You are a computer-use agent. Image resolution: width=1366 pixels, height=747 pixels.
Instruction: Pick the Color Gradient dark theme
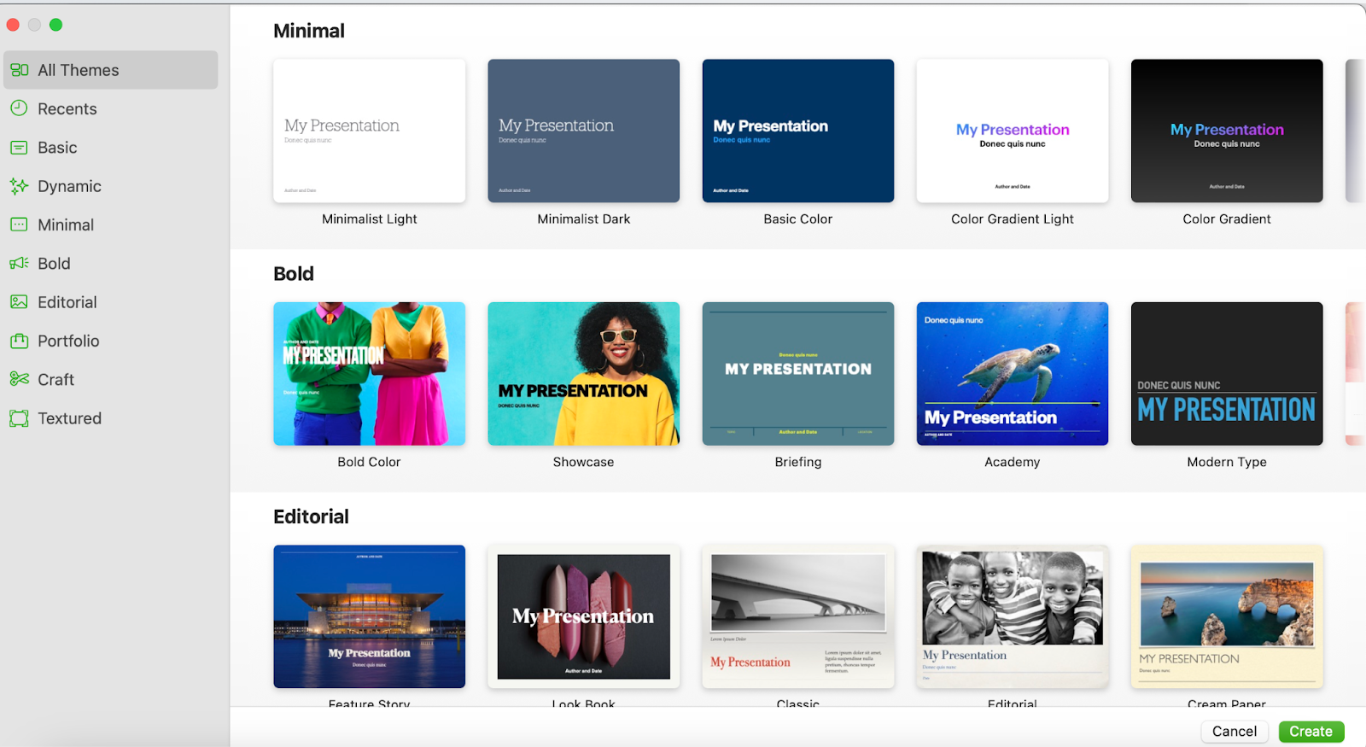coord(1226,131)
